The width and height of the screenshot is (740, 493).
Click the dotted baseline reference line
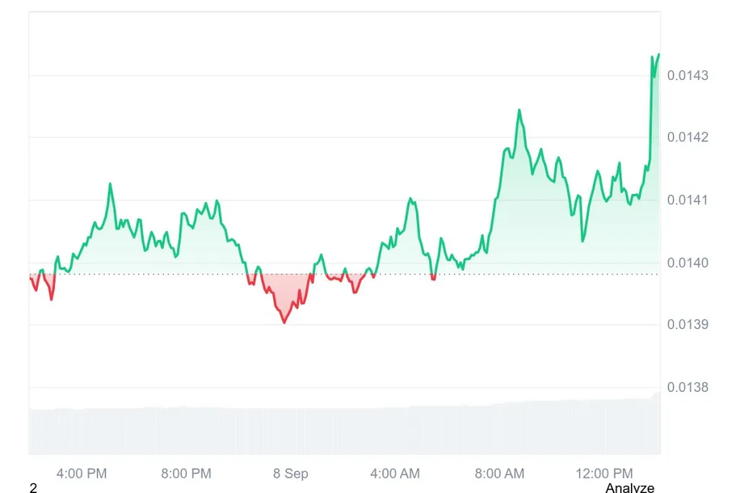[x=345, y=274]
